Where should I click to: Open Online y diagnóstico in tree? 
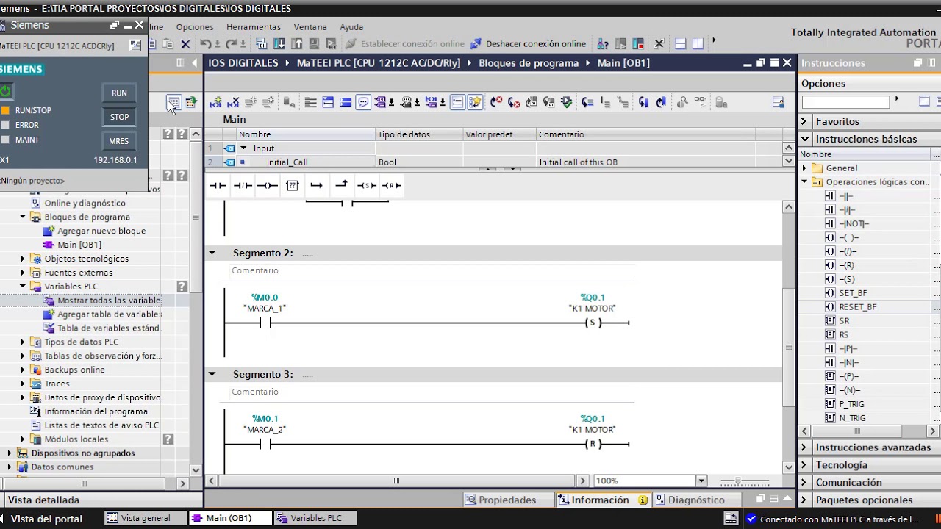coord(85,203)
